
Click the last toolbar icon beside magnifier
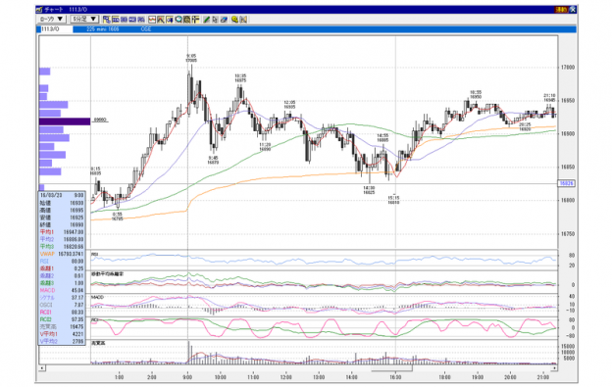243,19
